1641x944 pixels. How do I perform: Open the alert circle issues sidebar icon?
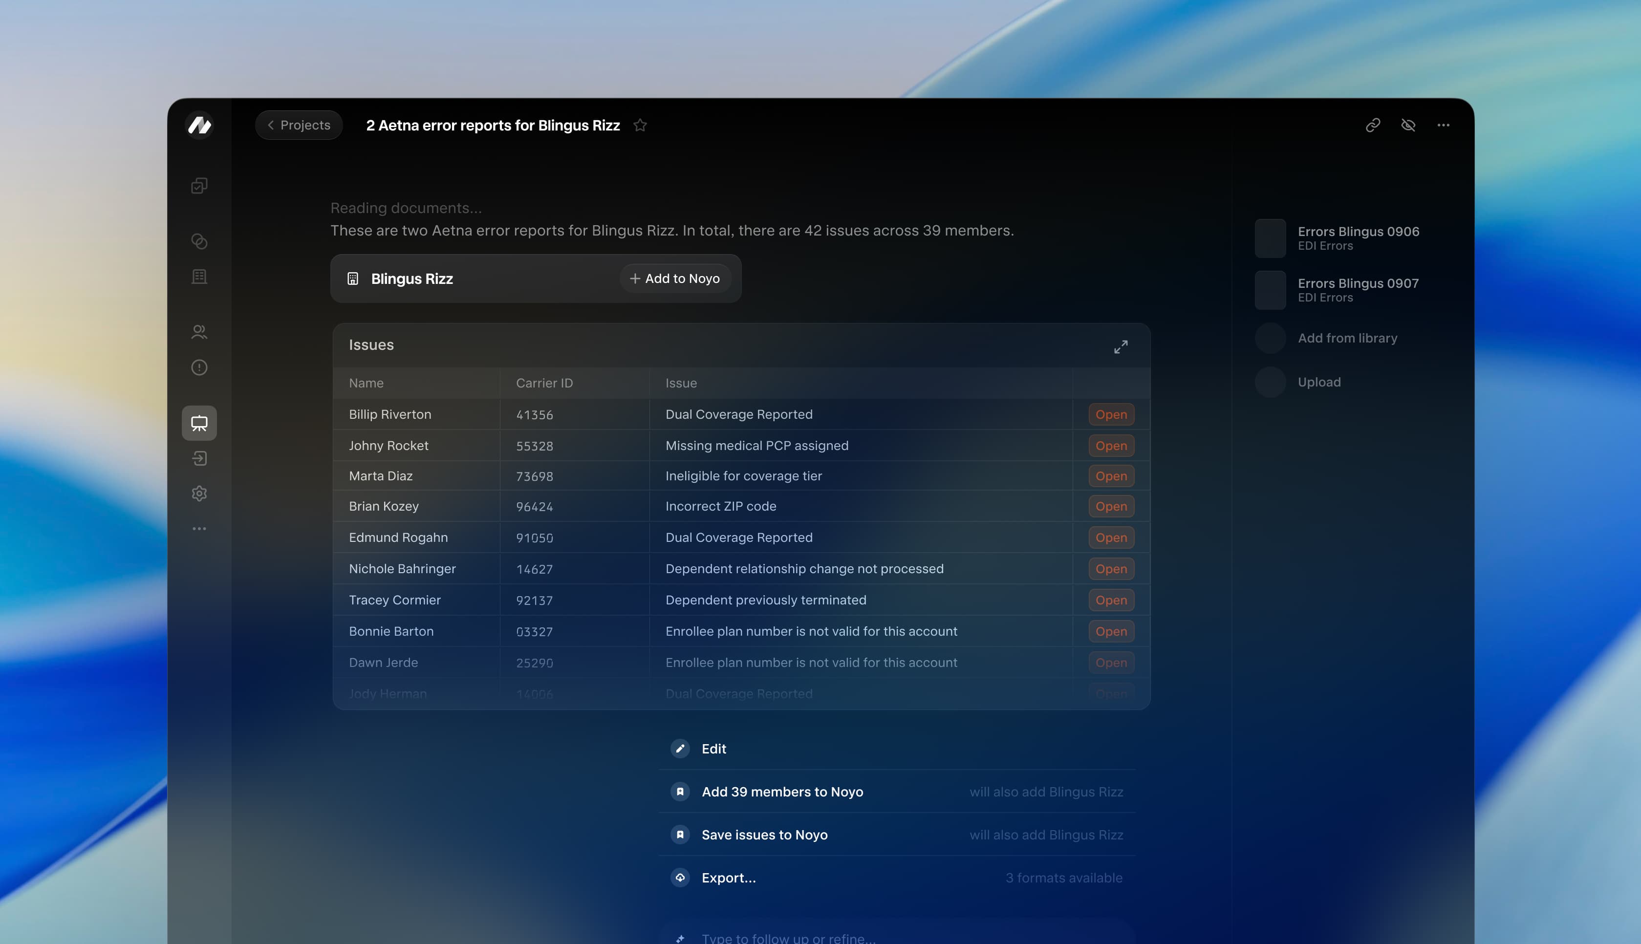click(199, 367)
